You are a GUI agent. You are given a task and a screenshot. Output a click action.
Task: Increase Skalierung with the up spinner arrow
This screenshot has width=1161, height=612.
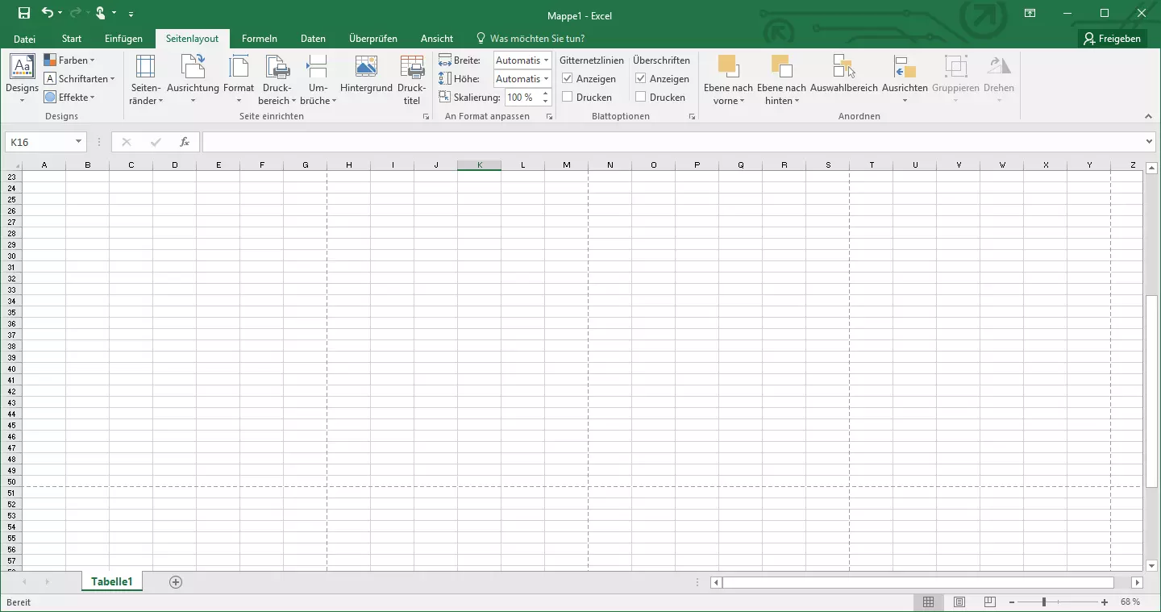coord(546,94)
